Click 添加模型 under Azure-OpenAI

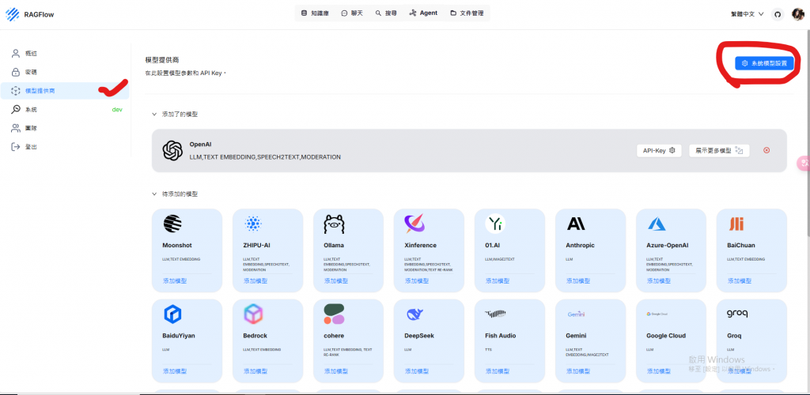click(658, 281)
